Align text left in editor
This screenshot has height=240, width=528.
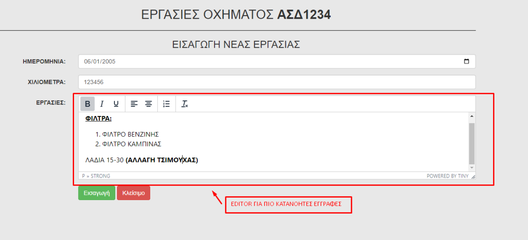click(134, 104)
